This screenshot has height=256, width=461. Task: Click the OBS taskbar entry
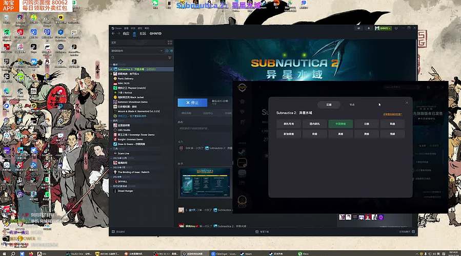166,253
